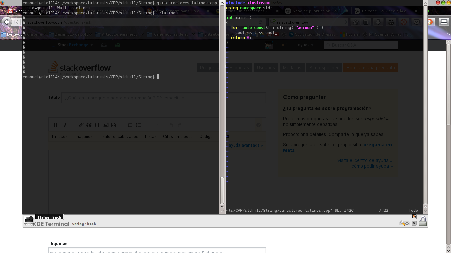The height and width of the screenshot is (253, 451).
Task: Expand the StackExchange site switcher dropdown
Action: [72, 45]
